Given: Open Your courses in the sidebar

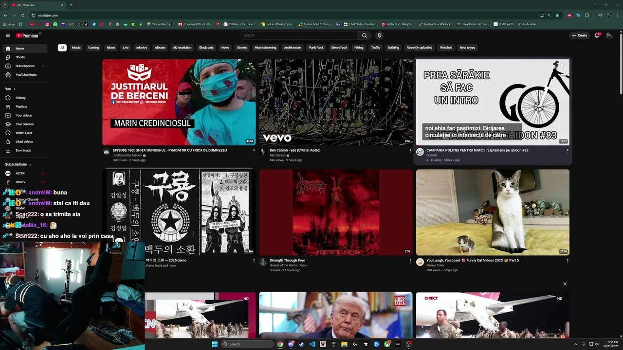Looking at the screenshot, I should pos(24,124).
